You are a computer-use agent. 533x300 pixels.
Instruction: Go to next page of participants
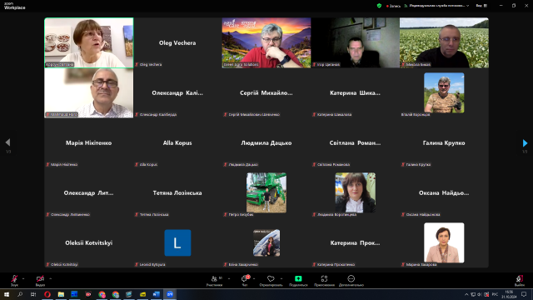coord(525,142)
